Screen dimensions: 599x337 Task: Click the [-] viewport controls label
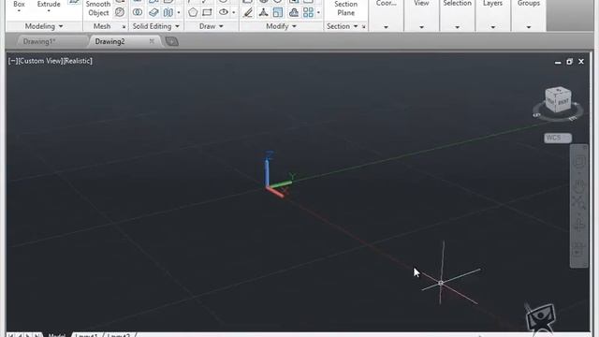tap(12, 61)
